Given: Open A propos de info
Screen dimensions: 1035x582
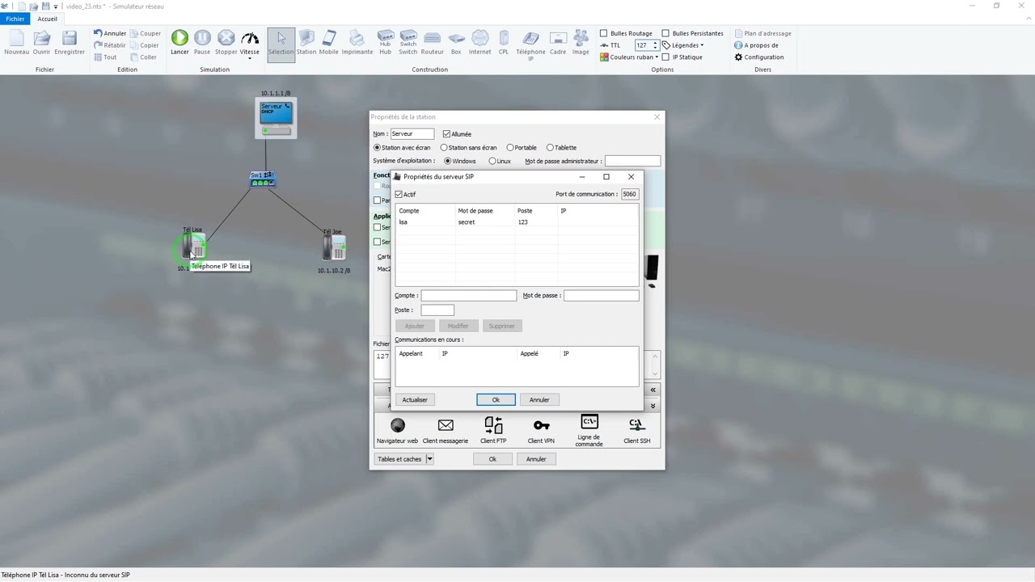Looking at the screenshot, I should pos(756,45).
